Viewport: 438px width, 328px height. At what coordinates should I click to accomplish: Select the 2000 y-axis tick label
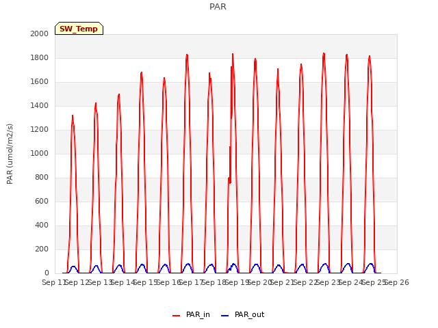40,33
